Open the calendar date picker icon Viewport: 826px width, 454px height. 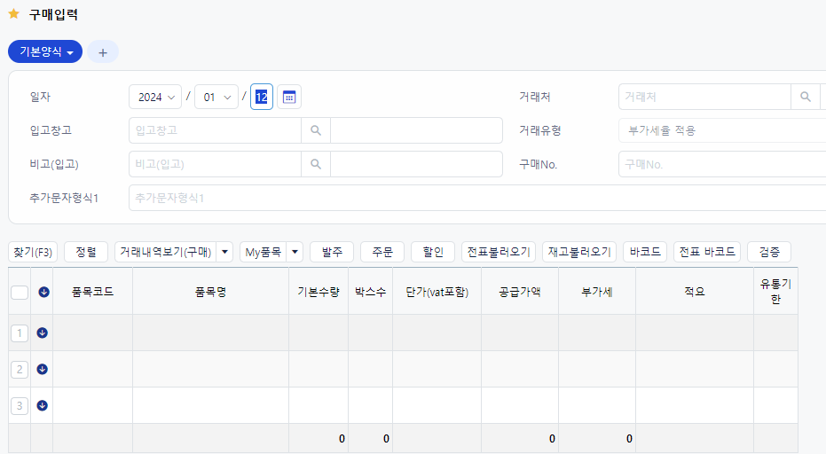tap(289, 97)
